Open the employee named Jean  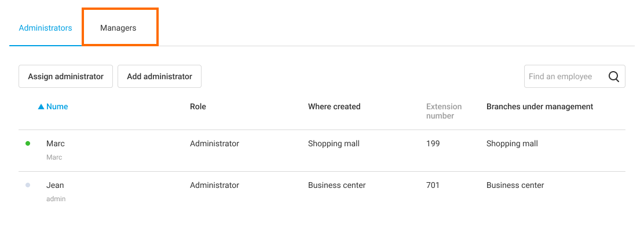point(55,185)
